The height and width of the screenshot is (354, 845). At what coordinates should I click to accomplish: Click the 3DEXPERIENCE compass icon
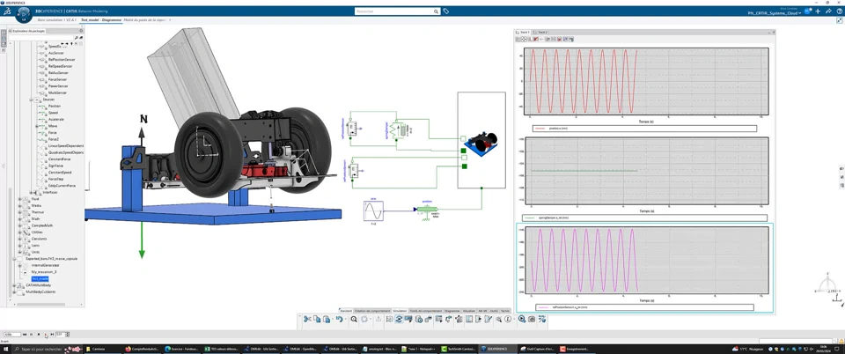click(24, 13)
